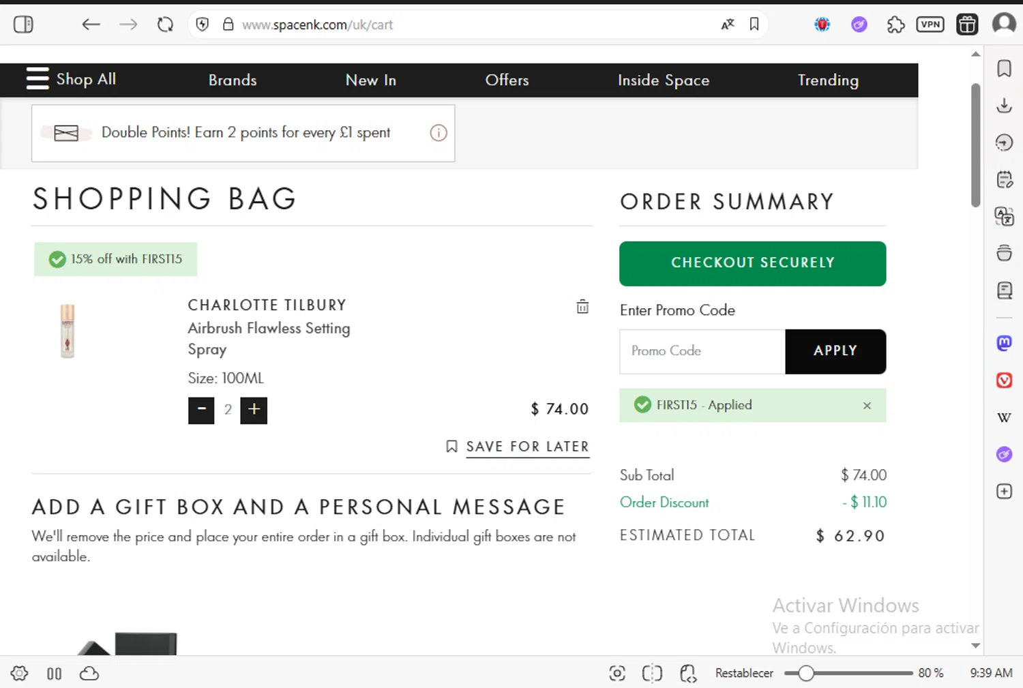Click Restablecer to reset zoom
Screen dimensions: 1023x688
point(744,673)
